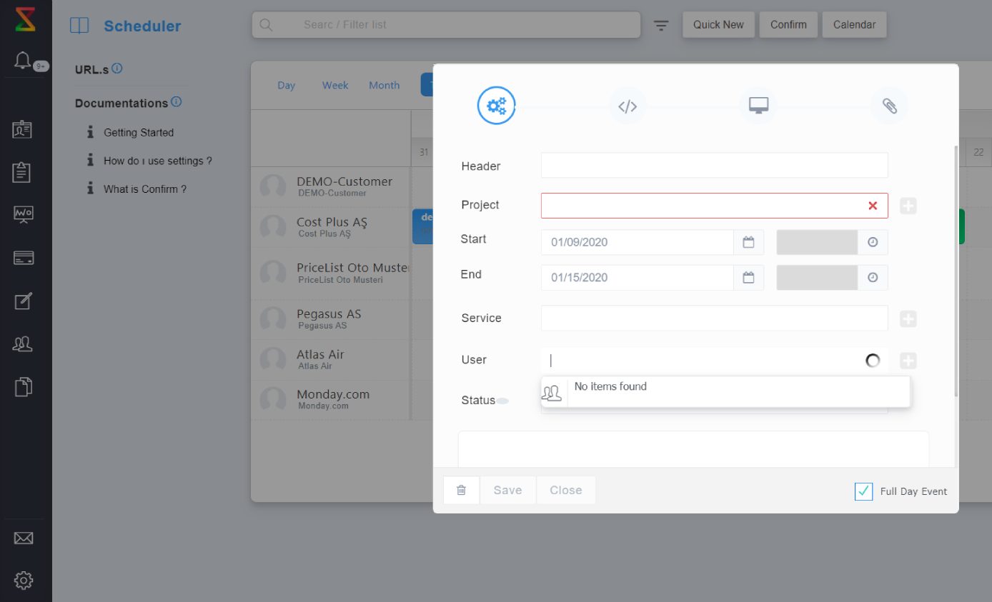Click the Header input field
The height and width of the screenshot is (602, 992).
click(715, 165)
